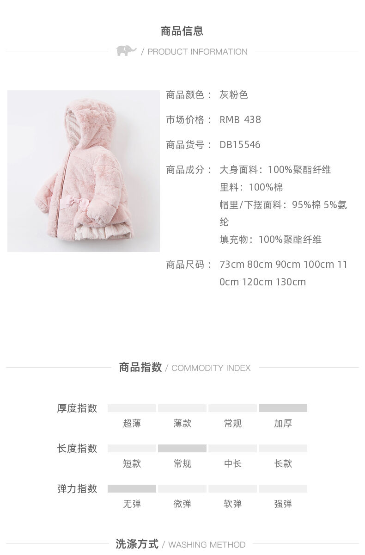Click the elephant logo icon
Screen dimensions: 365x555
[x=126, y=50]
